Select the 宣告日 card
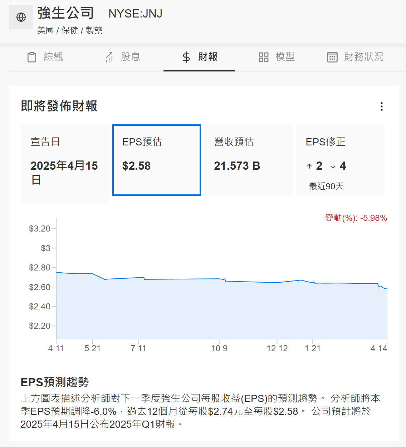The width and height of the screenshot is (406, 447). point(65,164)
